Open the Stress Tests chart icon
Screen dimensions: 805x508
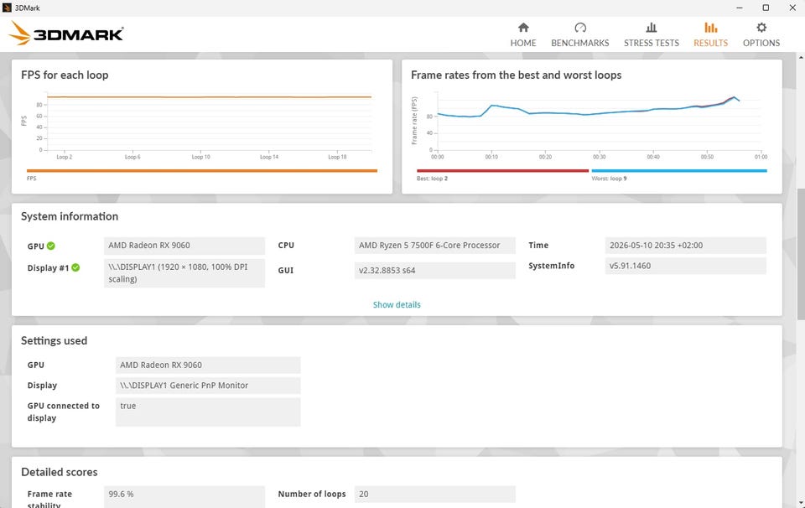point(651,27)
